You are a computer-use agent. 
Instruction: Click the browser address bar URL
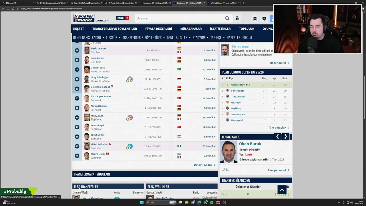tap(51, 9)
